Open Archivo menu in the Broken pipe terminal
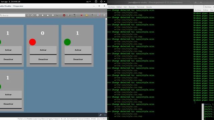 (x=198, y=10)
